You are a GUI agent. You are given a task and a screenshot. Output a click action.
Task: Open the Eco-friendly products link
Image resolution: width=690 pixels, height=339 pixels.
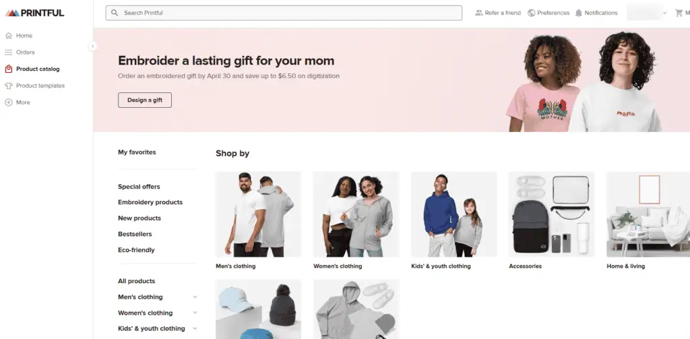pos(136,250)
